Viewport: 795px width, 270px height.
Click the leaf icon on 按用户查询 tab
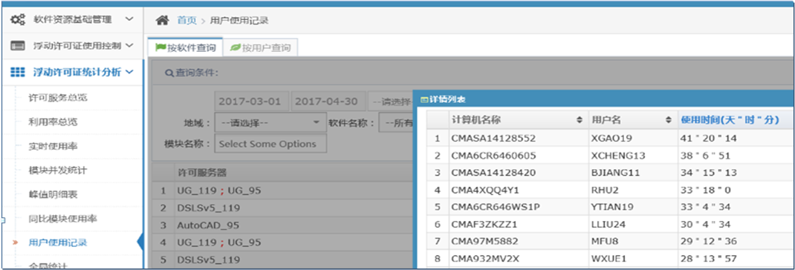(236, 47)
